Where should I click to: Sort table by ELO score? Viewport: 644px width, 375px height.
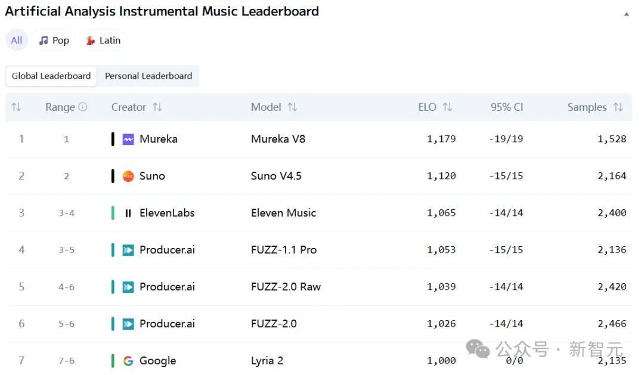(x=447, y=107)
